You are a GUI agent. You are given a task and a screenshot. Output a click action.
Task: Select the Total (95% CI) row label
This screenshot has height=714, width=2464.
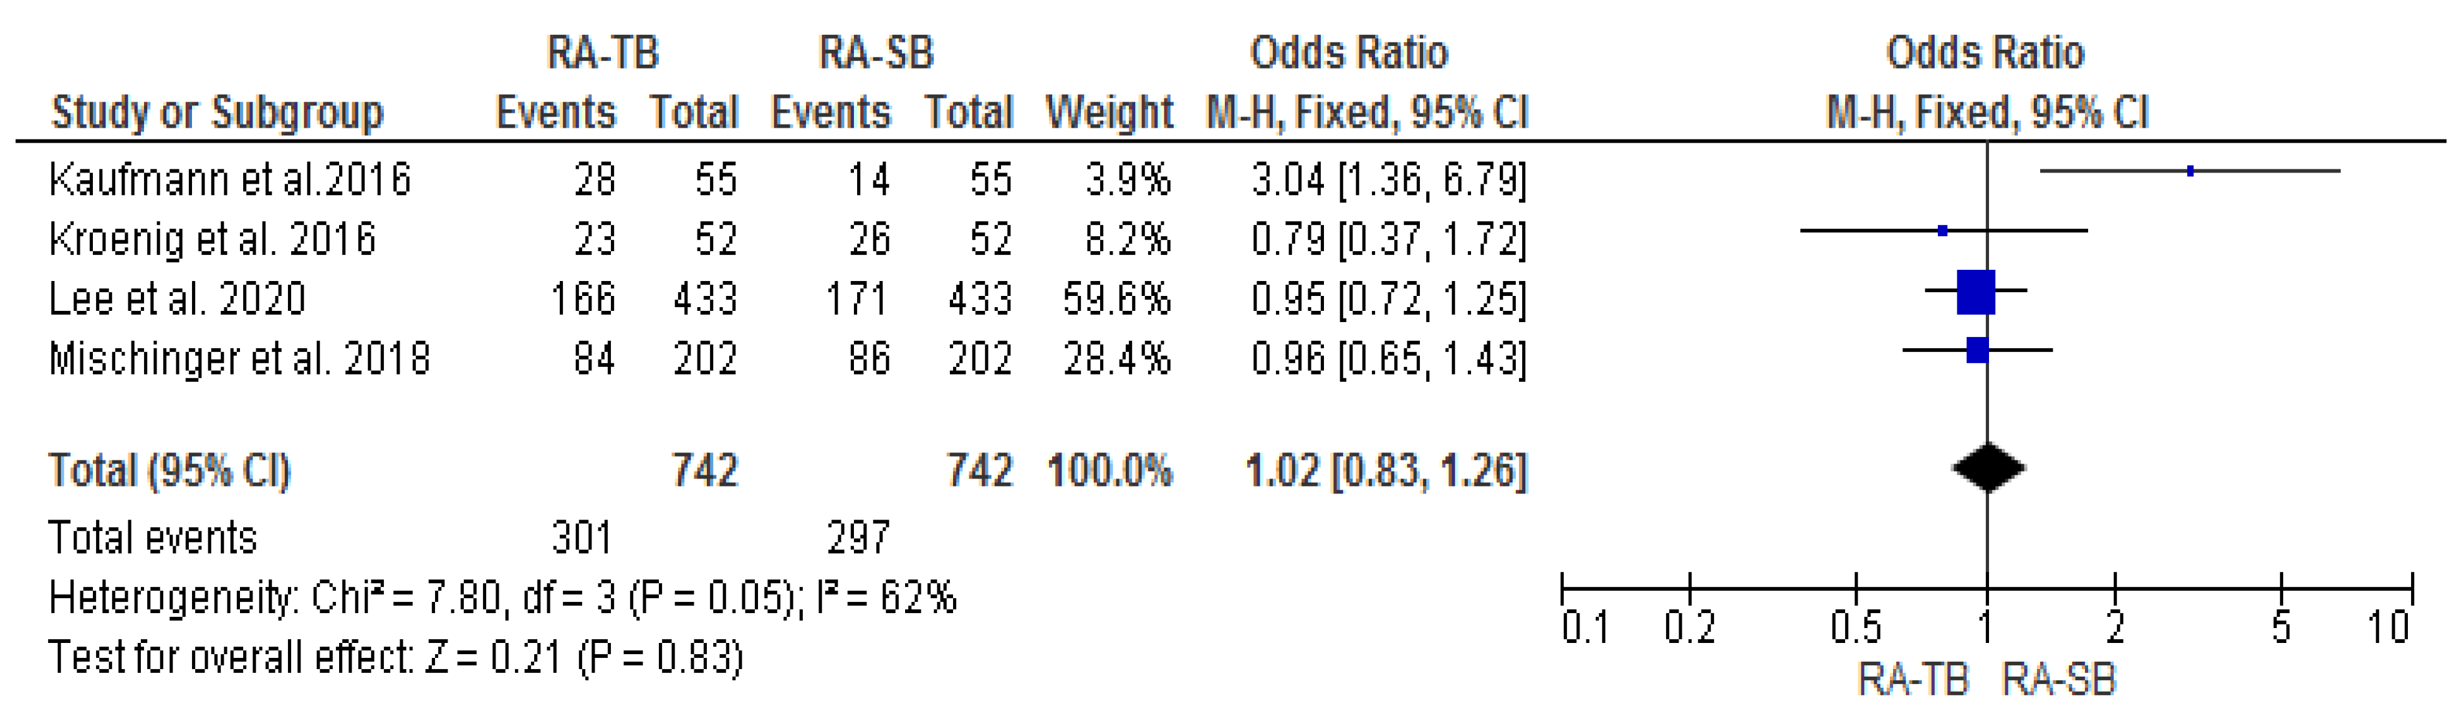tap(170, 470)
